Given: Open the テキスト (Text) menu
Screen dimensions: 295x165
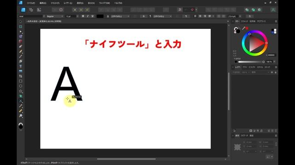Looking at the screenshot, I should point(55,3).
